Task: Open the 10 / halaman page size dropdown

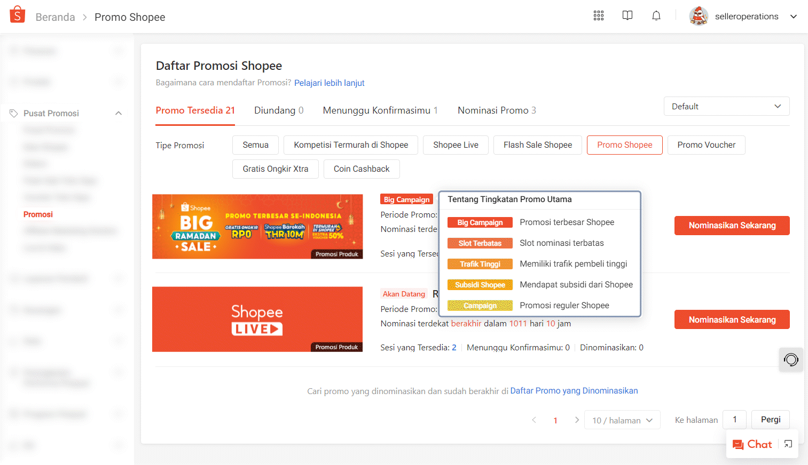Action: coord(622,420)
